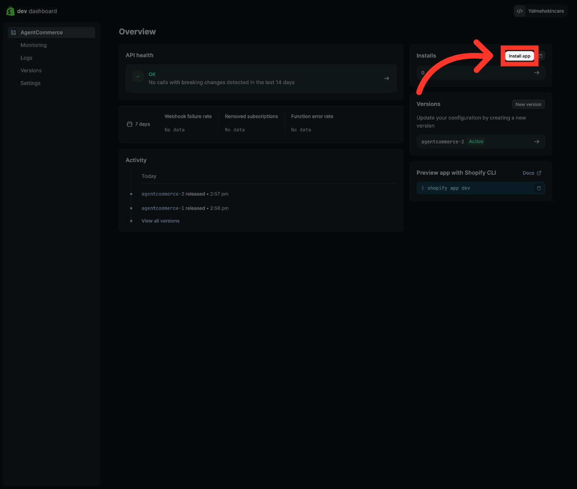Click the Today activity label
The image size is (577, 489).
149,176
